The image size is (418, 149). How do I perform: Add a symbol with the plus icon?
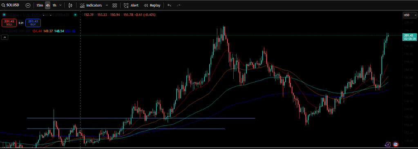pos(28,5)
